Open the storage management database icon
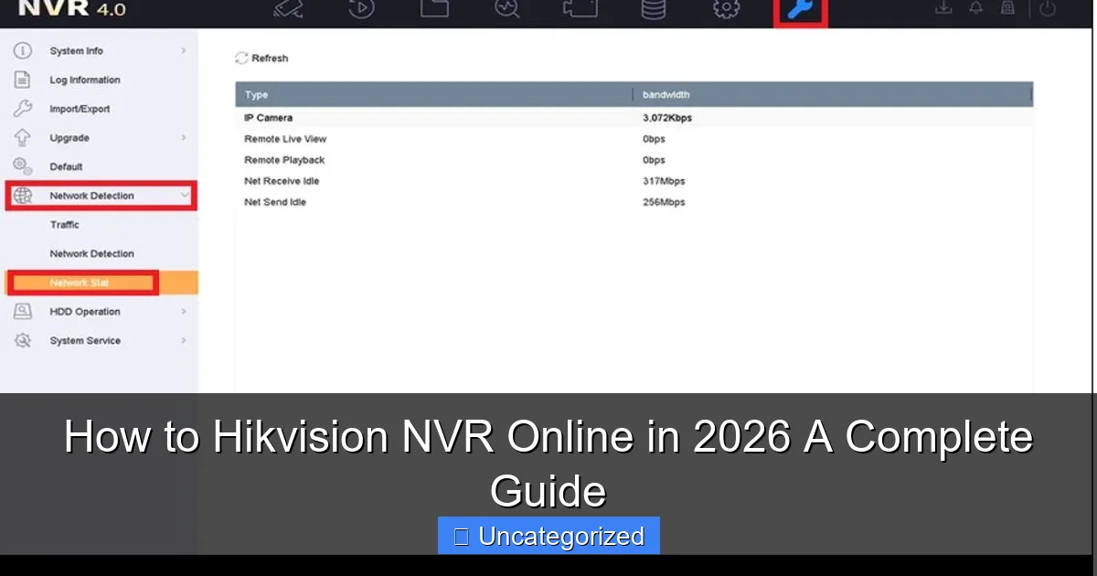1097x576 pixels. pos(653,10)
